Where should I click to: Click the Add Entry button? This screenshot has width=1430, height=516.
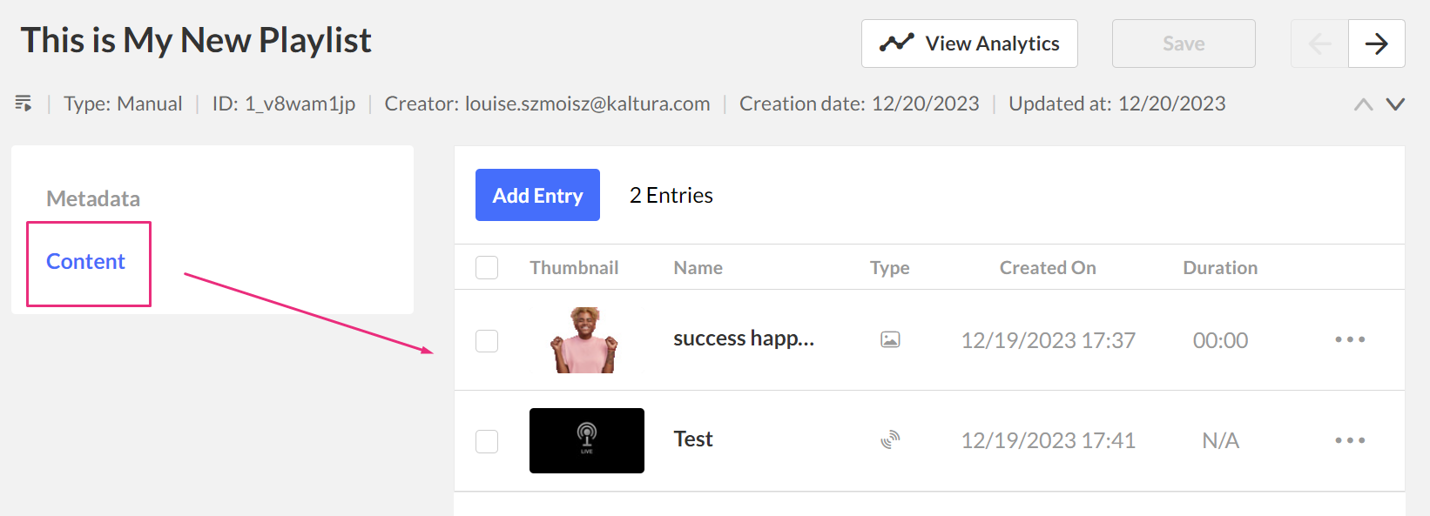coord(537,195)
